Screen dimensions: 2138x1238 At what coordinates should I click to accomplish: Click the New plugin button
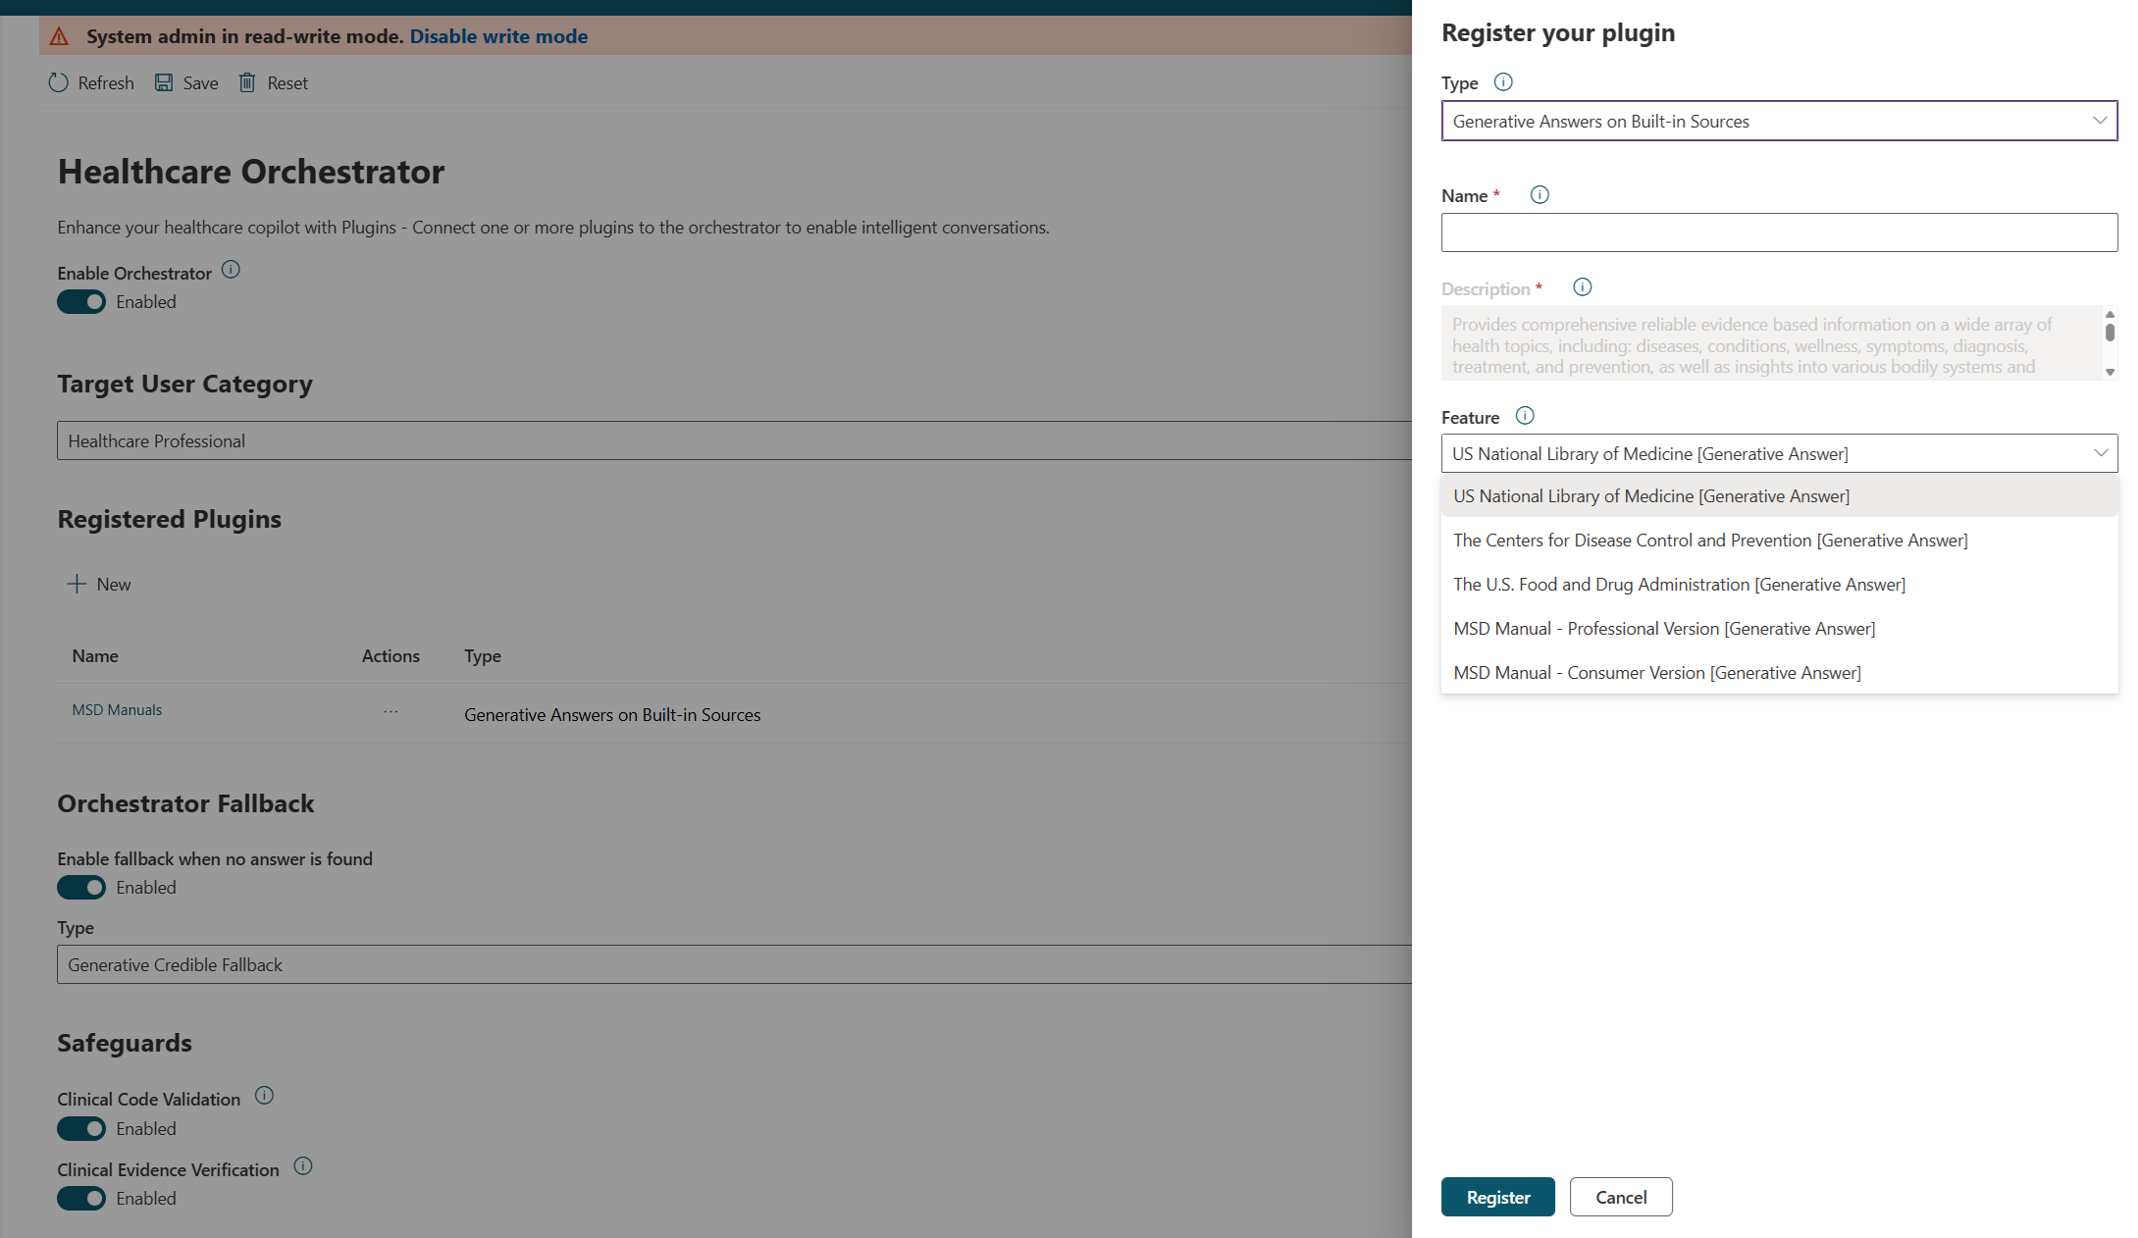[99, 584]
